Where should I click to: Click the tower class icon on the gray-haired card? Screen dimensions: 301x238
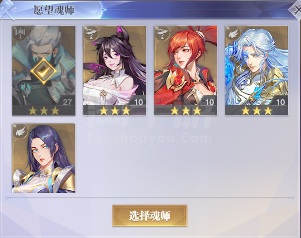[x=19, y=33]
